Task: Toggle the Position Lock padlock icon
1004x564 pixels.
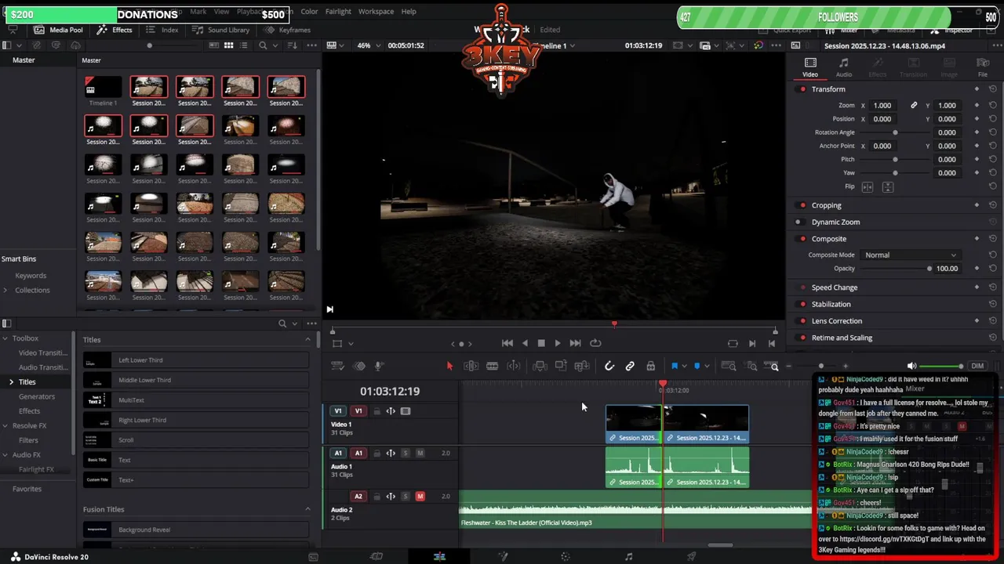Action: [x=650, y=366]
